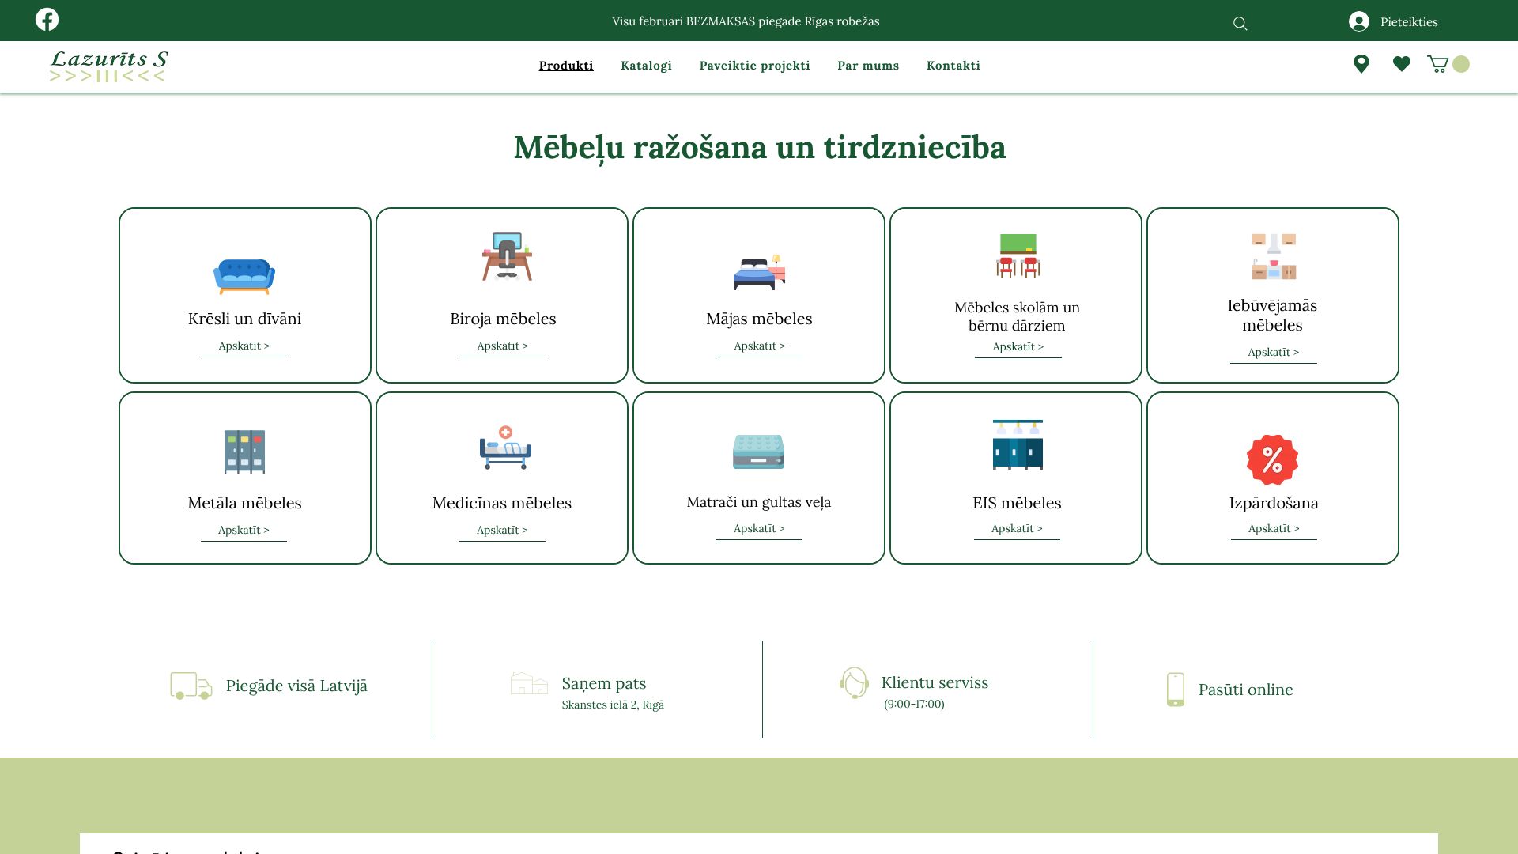Click Apskatīt under Matrači un gultas veļa

pyautogui.click(x=759, y=529)
